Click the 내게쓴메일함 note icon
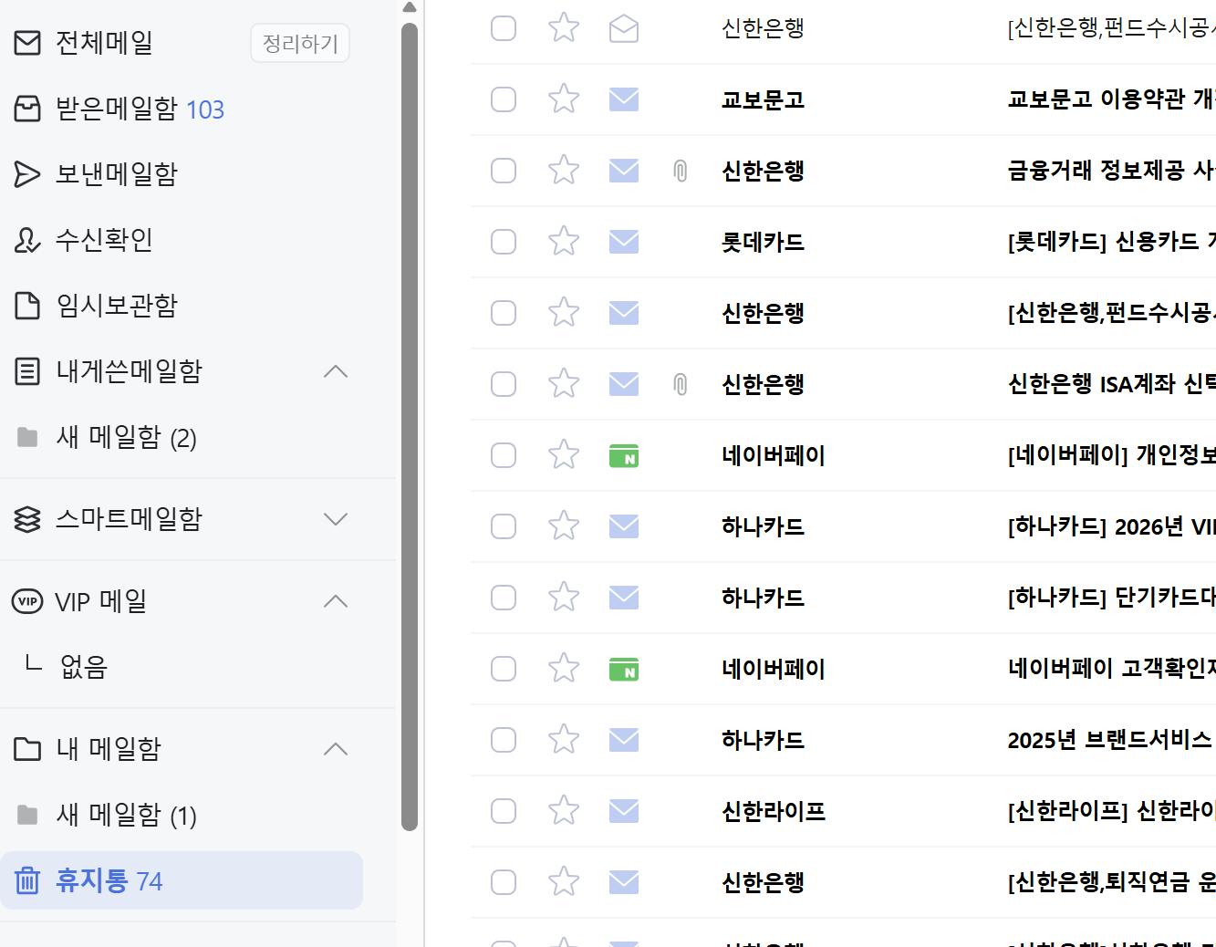 [x=27, y=371]
